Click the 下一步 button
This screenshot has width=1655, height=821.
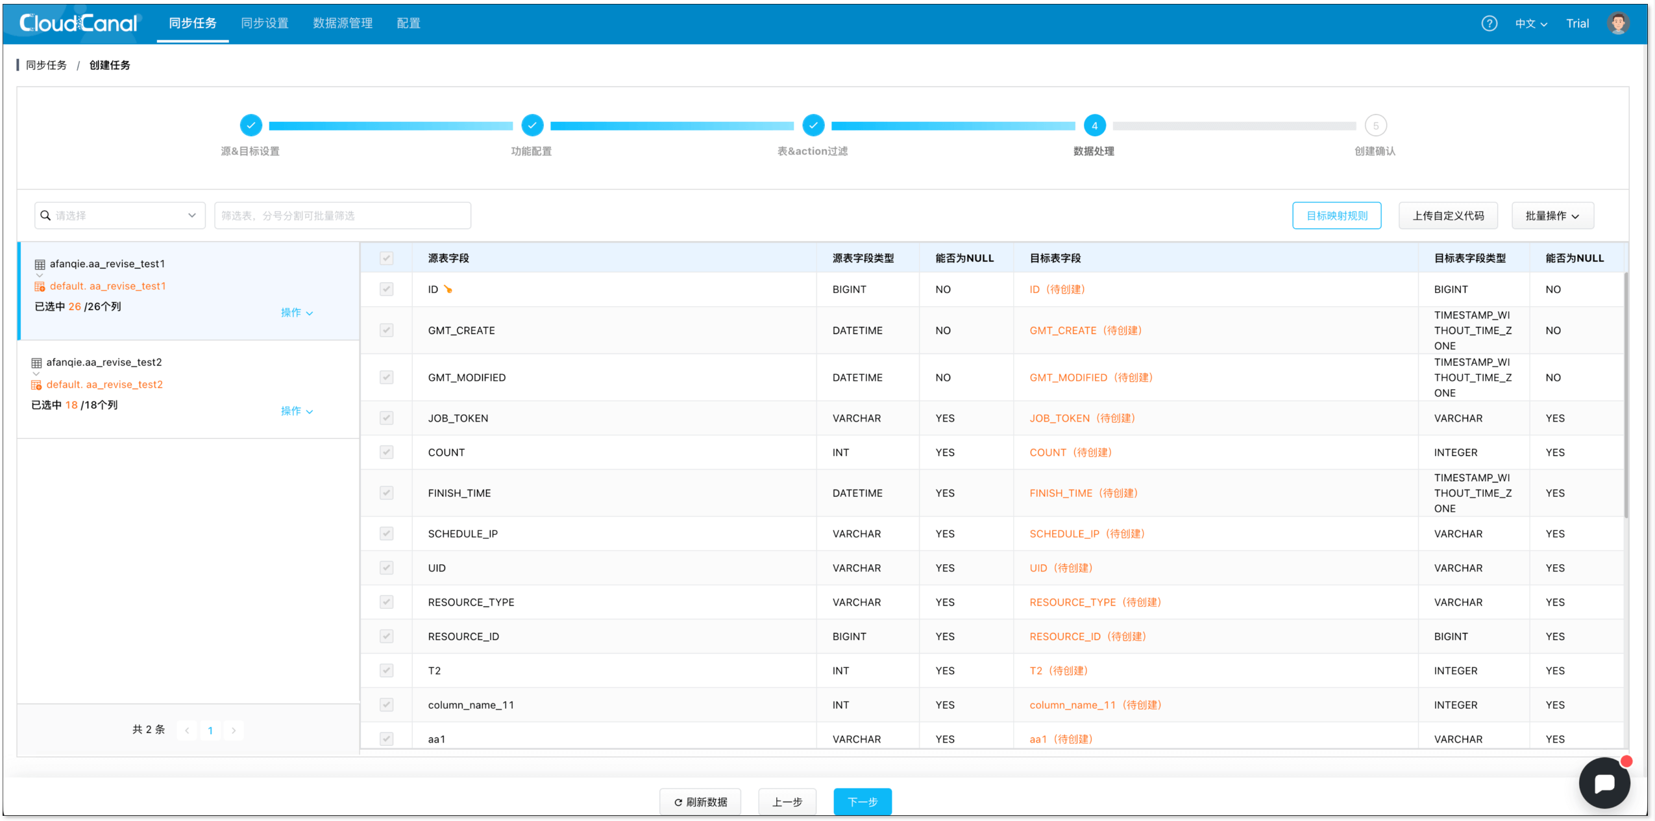(x=862, y=802)
